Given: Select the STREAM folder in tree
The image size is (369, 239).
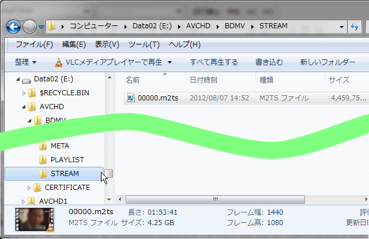Looking at the screenshot, I should click(x=64, y=173).
